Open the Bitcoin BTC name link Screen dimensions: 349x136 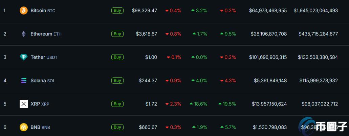coord(43,10)
